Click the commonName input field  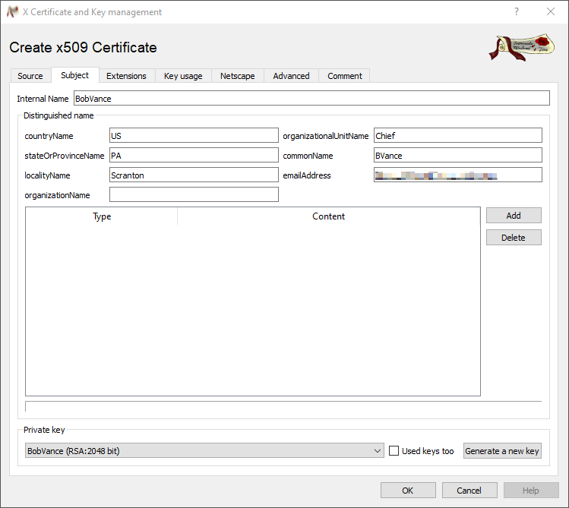[457, 156]
